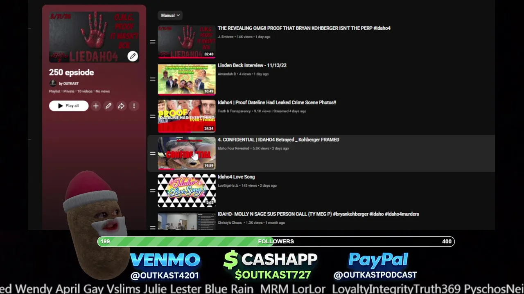Open CONFIDENTIAL video thumbnail
524x294 pixels.
(187, 154)
